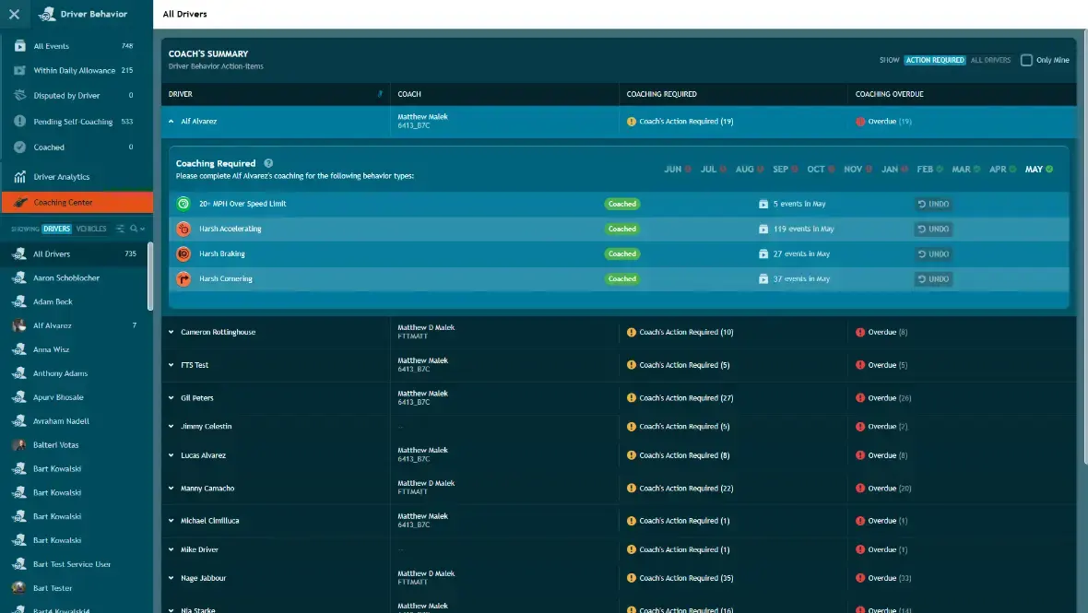The width and height of the screenshot is (1088, 613).
Task: Click the sidebar driver list scrollbar
Action: tap(150, 276)
